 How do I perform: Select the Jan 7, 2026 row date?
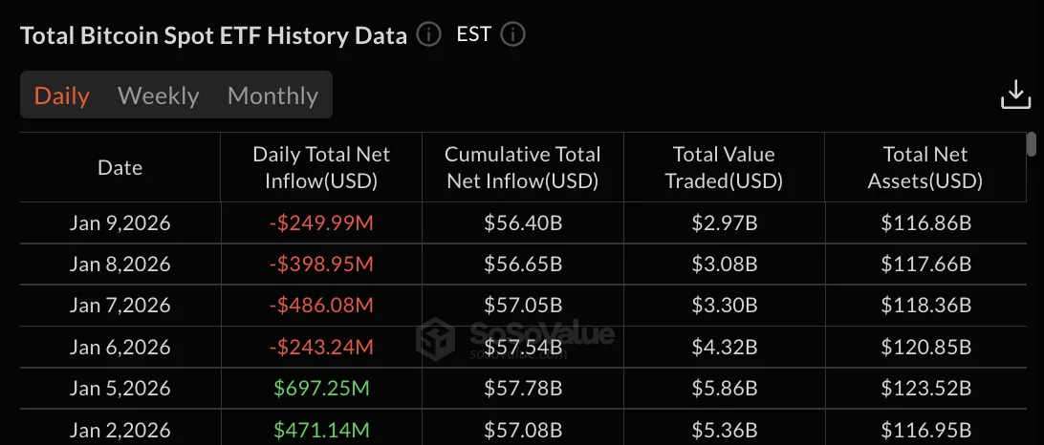[x=120, y=306]
